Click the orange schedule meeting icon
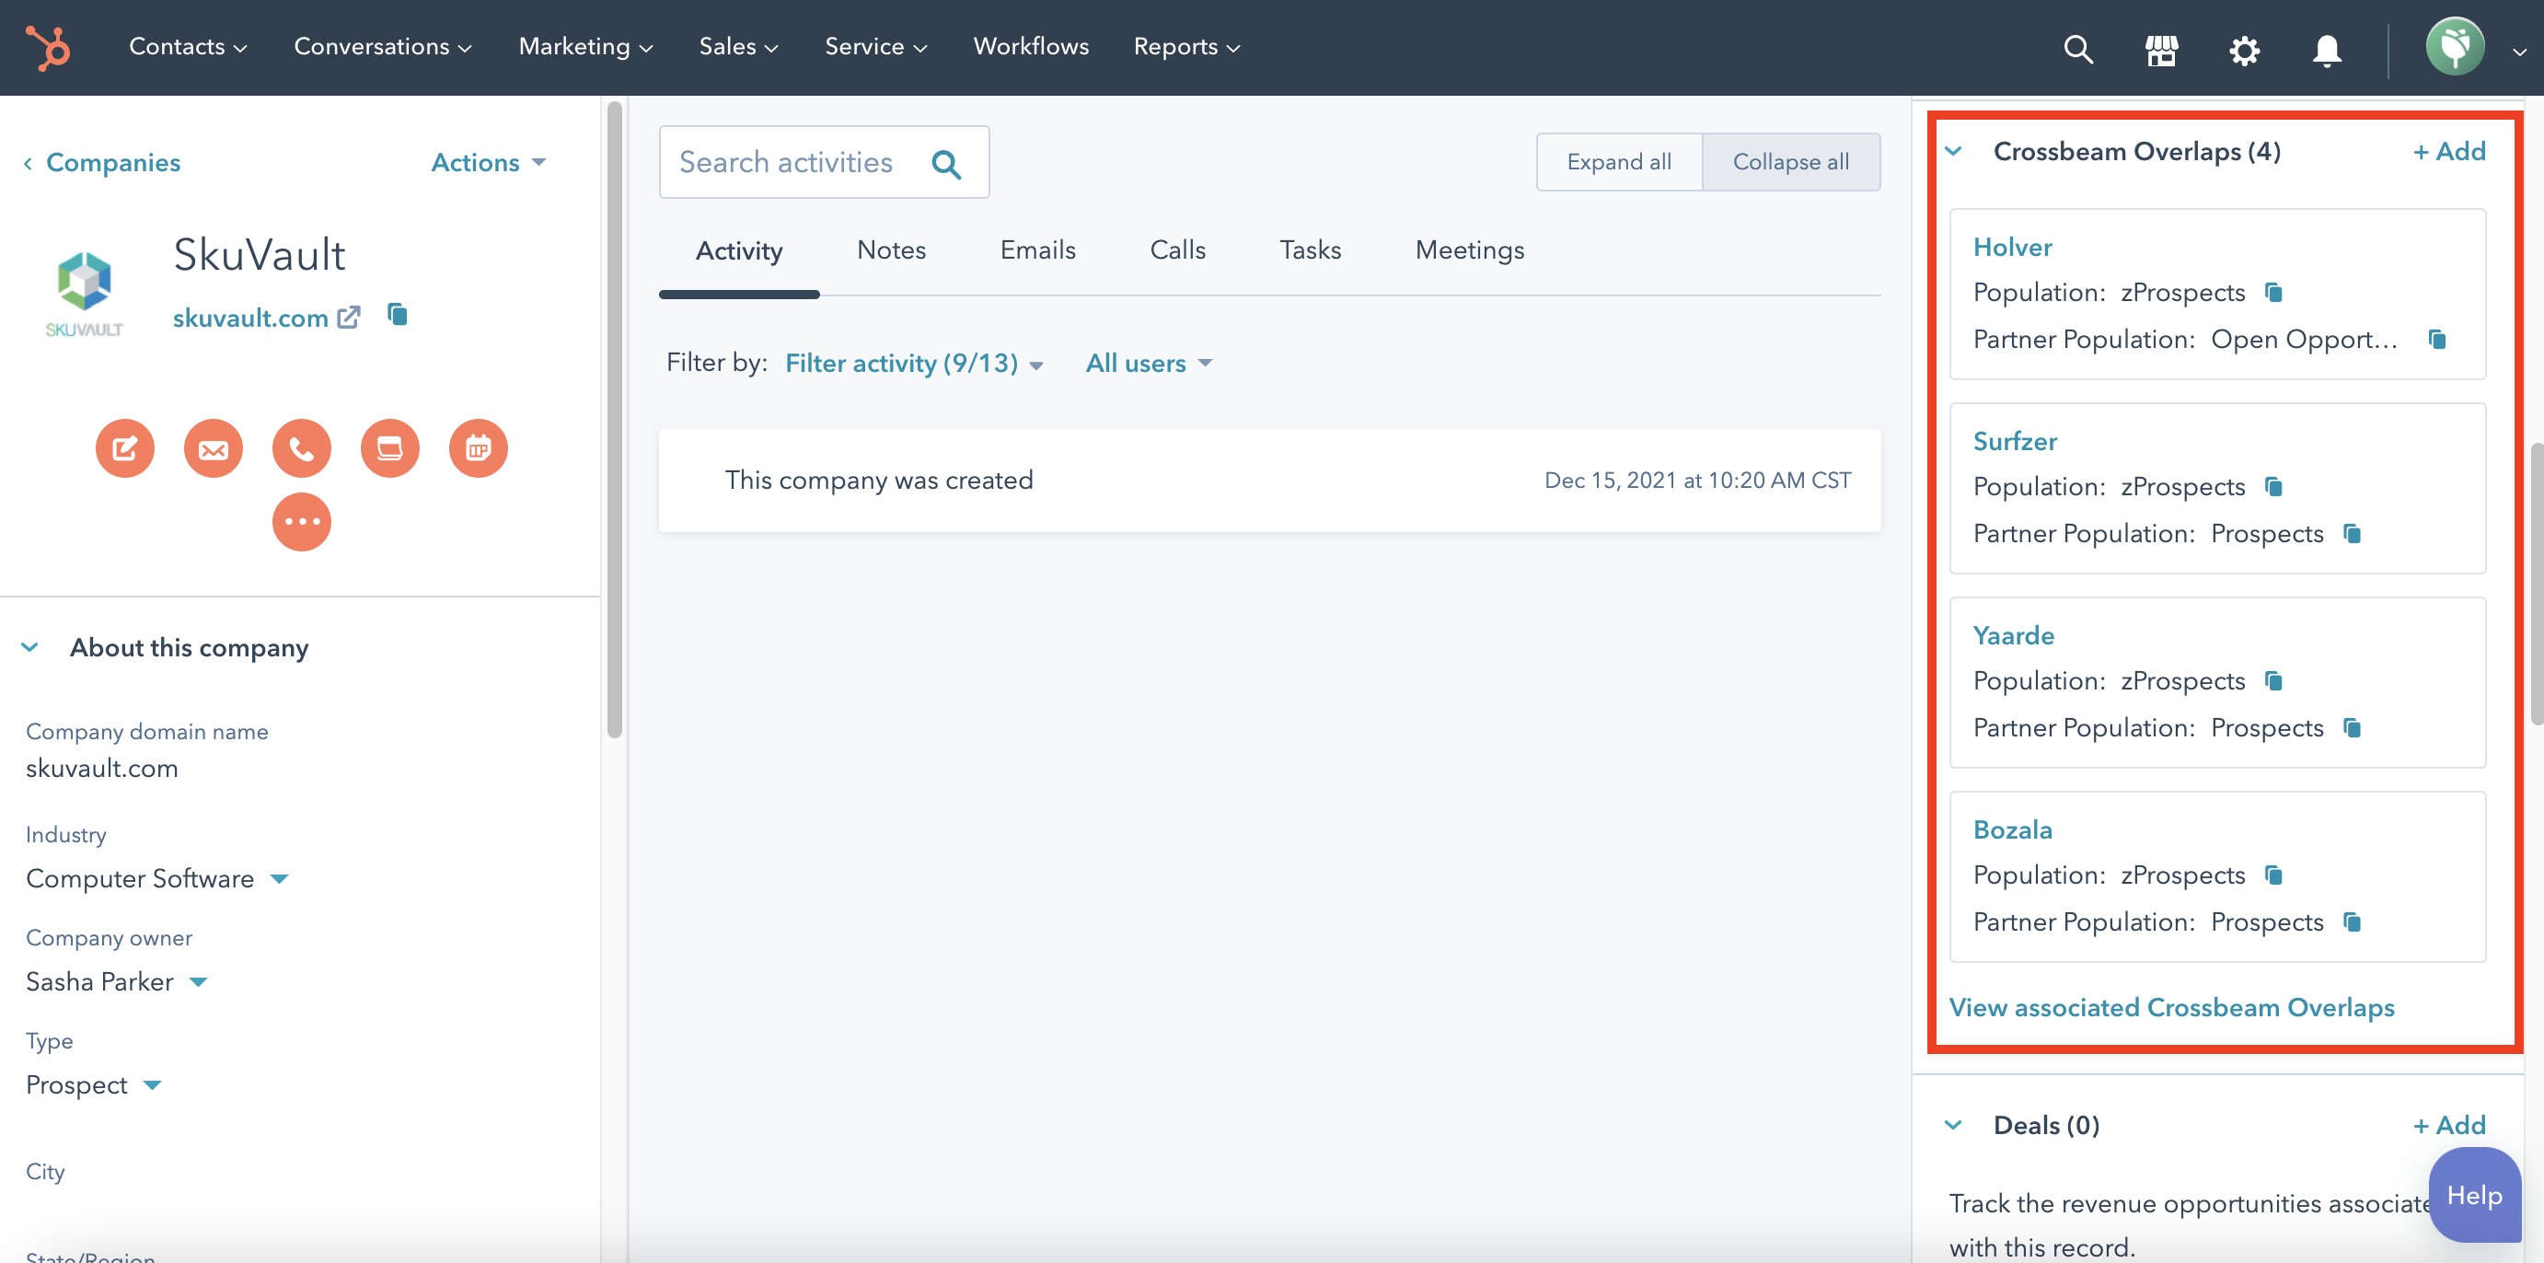 pyautogui.click(x=478, y=448)
